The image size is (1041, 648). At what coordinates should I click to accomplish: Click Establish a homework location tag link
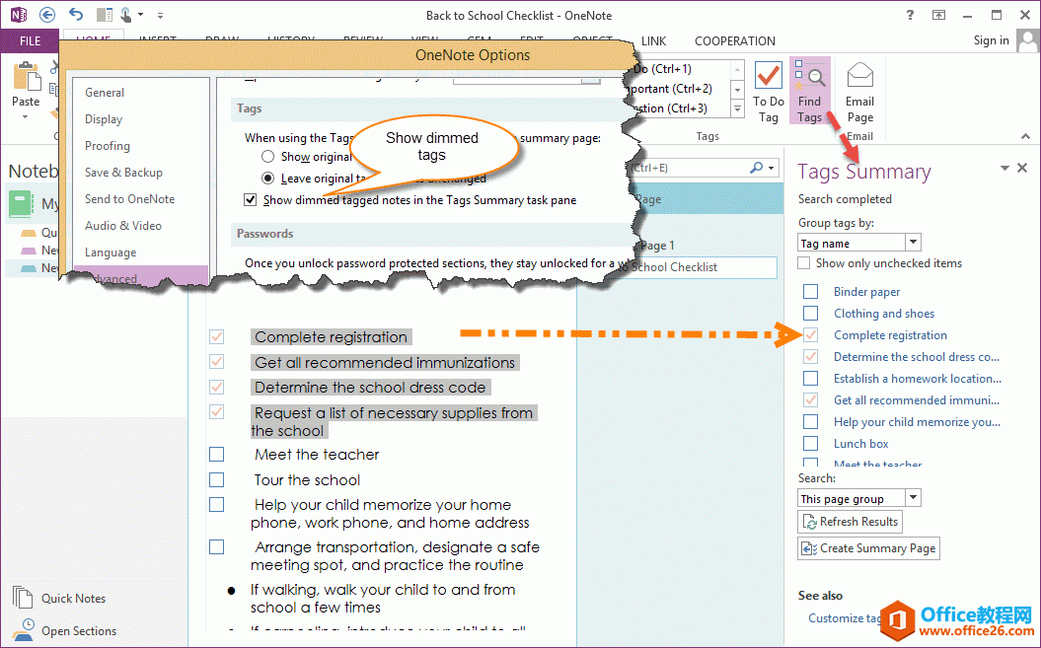(918, 379)
